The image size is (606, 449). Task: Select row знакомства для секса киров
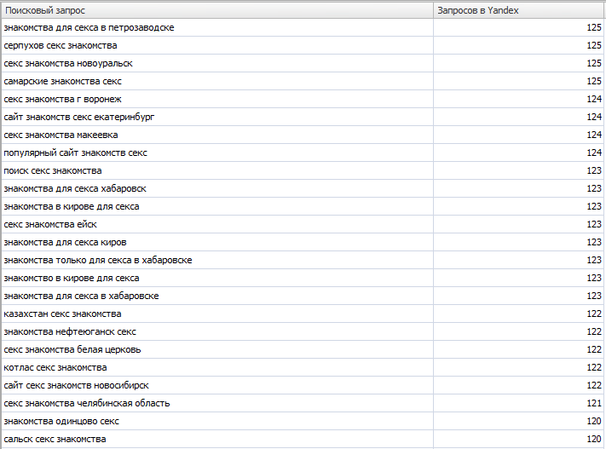click(x=303, y=242)
